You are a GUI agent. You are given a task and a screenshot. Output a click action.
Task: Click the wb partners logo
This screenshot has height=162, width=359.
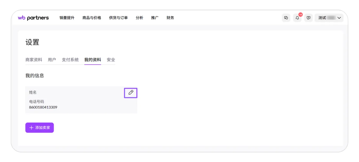[x=33, y=18]
